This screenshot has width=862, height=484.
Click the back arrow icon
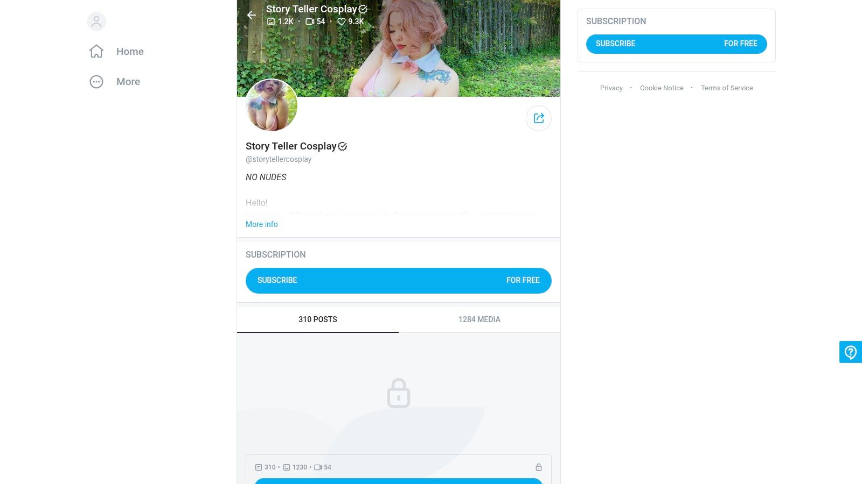point(252,15)
